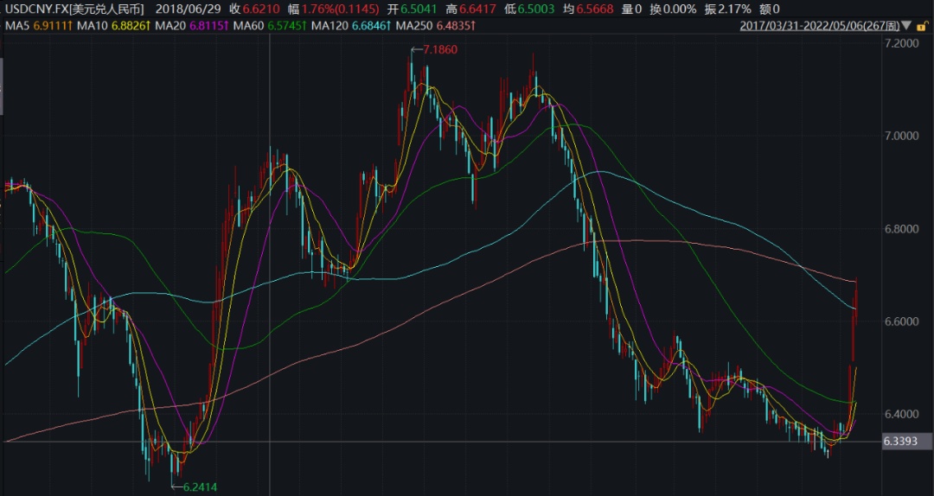Click the 6.3393 crosshair price tag
934x496 pixels.
click(905, 442)
